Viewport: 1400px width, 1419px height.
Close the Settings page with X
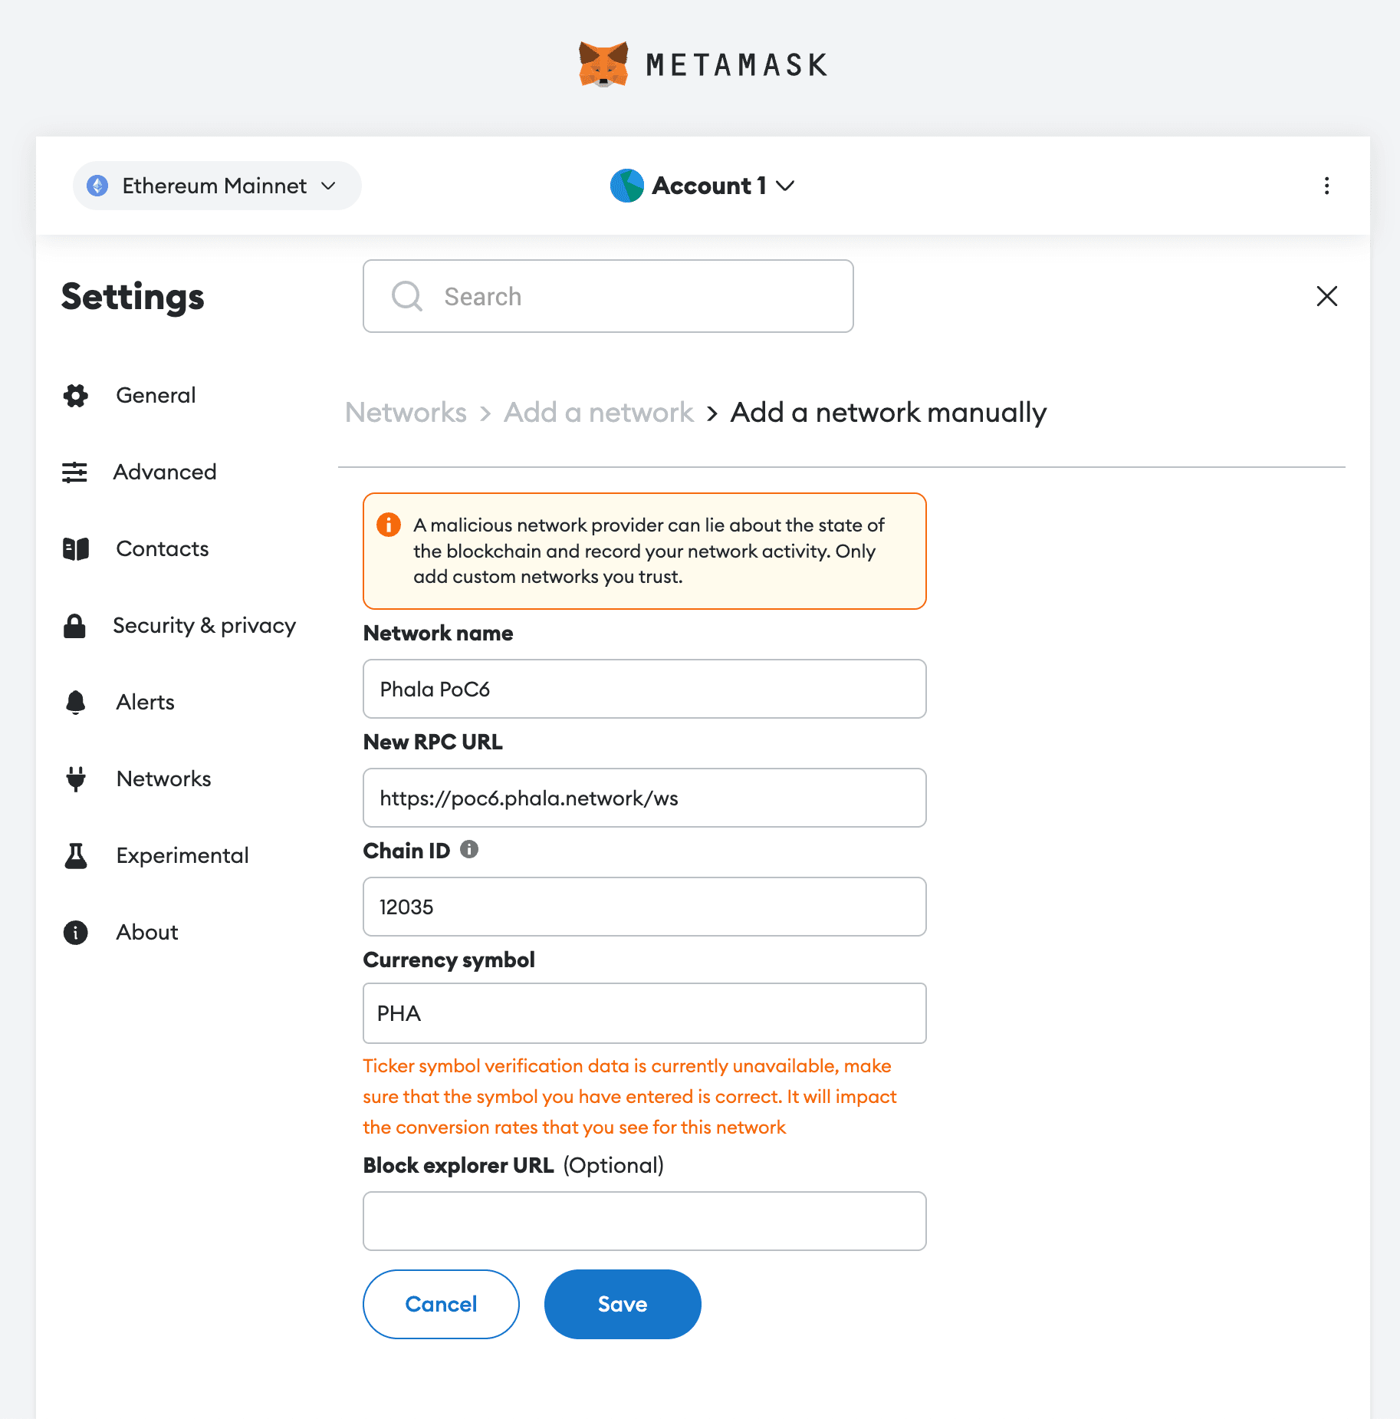1326,296
